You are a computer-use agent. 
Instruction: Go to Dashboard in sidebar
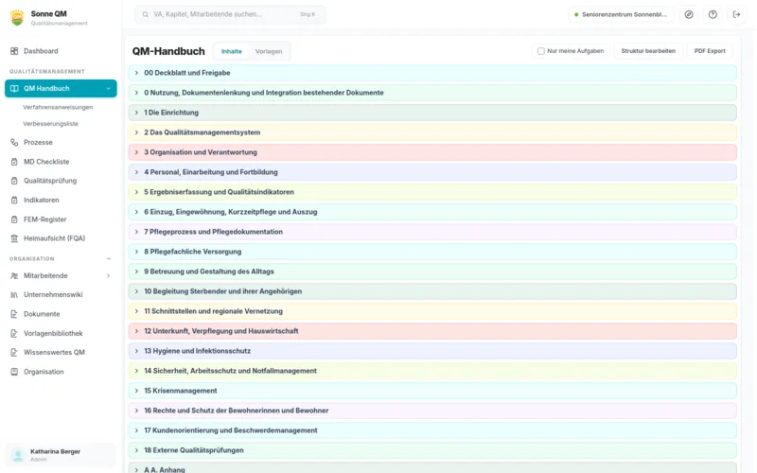pos(61,51)
